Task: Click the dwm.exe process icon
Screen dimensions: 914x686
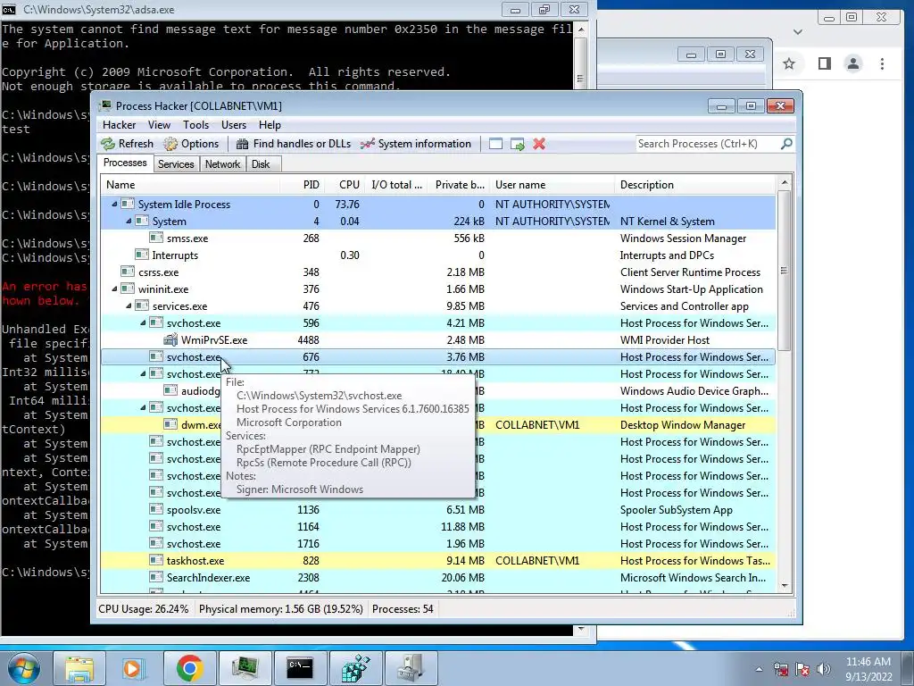Action: tap(170, 424)
